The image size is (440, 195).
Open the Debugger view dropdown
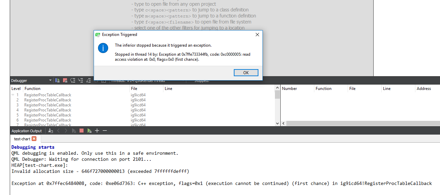(51, 81)
